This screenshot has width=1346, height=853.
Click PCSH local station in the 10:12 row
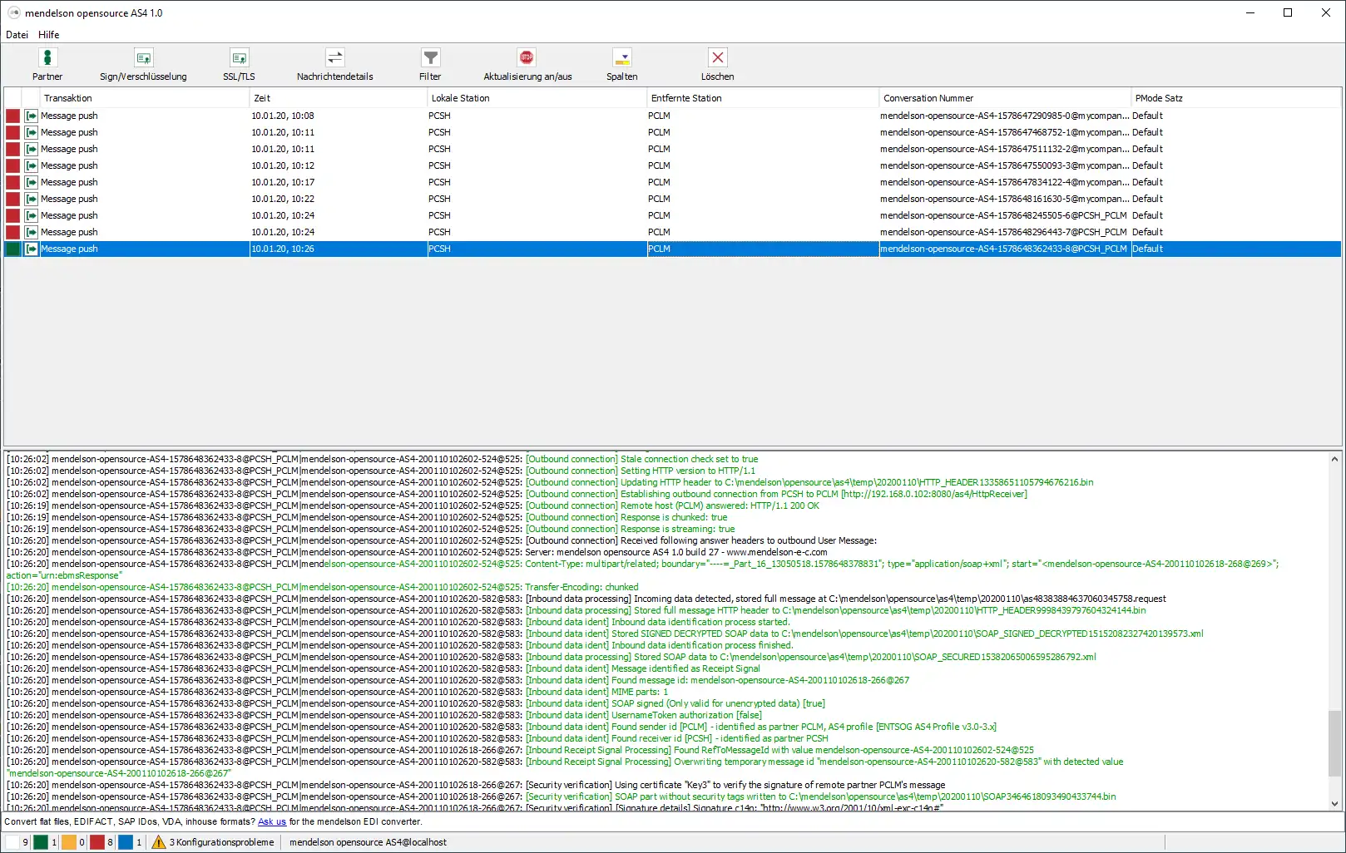tap(439, 165)
